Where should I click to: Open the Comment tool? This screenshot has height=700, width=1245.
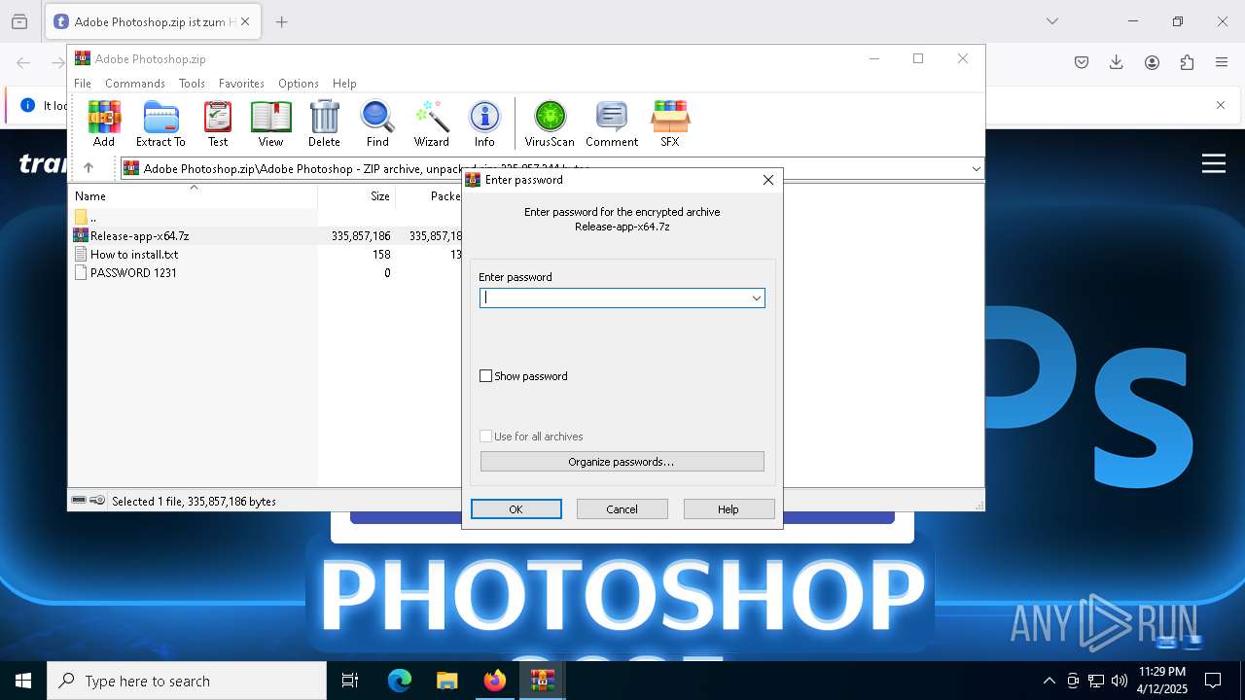pos(612,123)
